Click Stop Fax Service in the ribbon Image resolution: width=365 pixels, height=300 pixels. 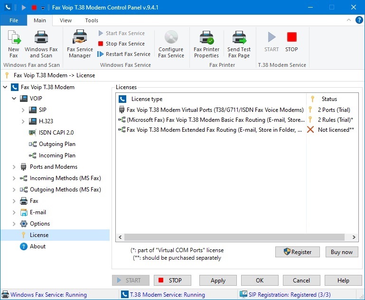point(122,44)
